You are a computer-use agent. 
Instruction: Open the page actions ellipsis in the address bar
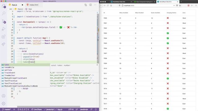pyautogui.click(x=174, y=6)
